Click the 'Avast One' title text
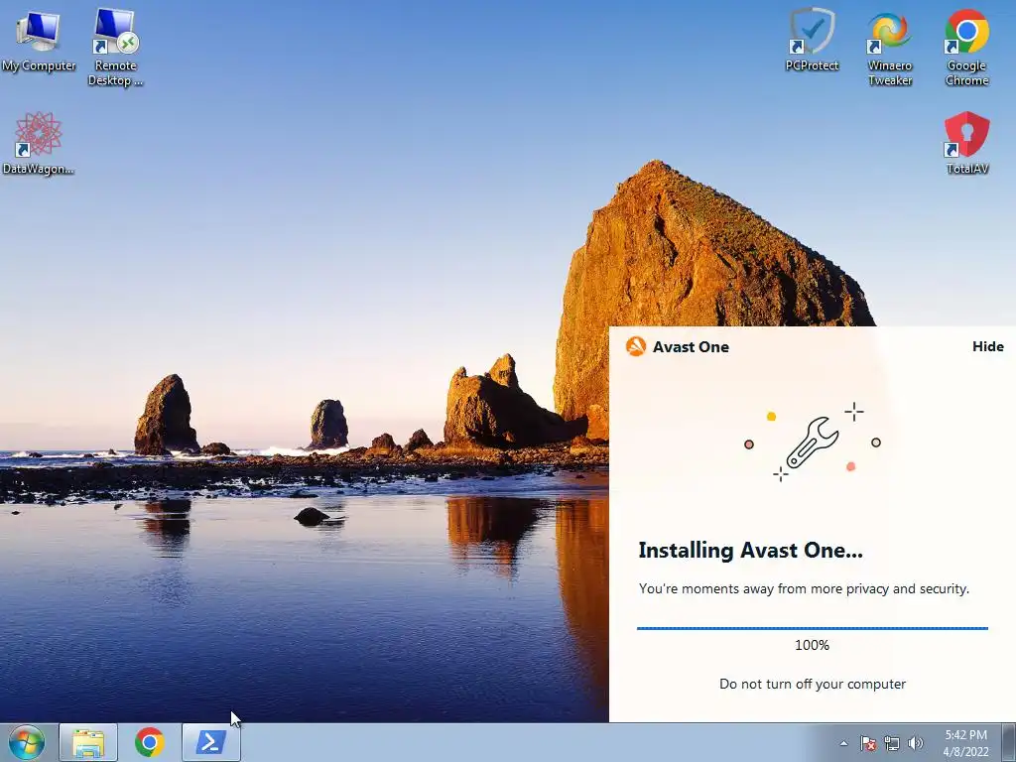 click(x=691, y=346)
